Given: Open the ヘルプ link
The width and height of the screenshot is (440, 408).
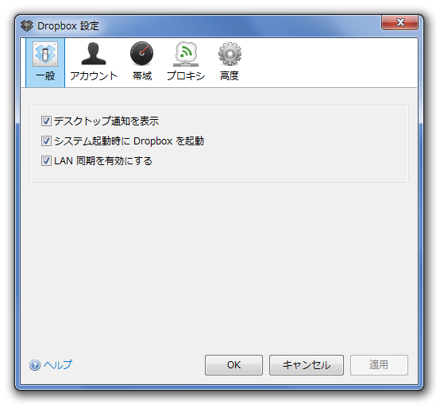Looking at the screenshot, I should pos(58,364).
